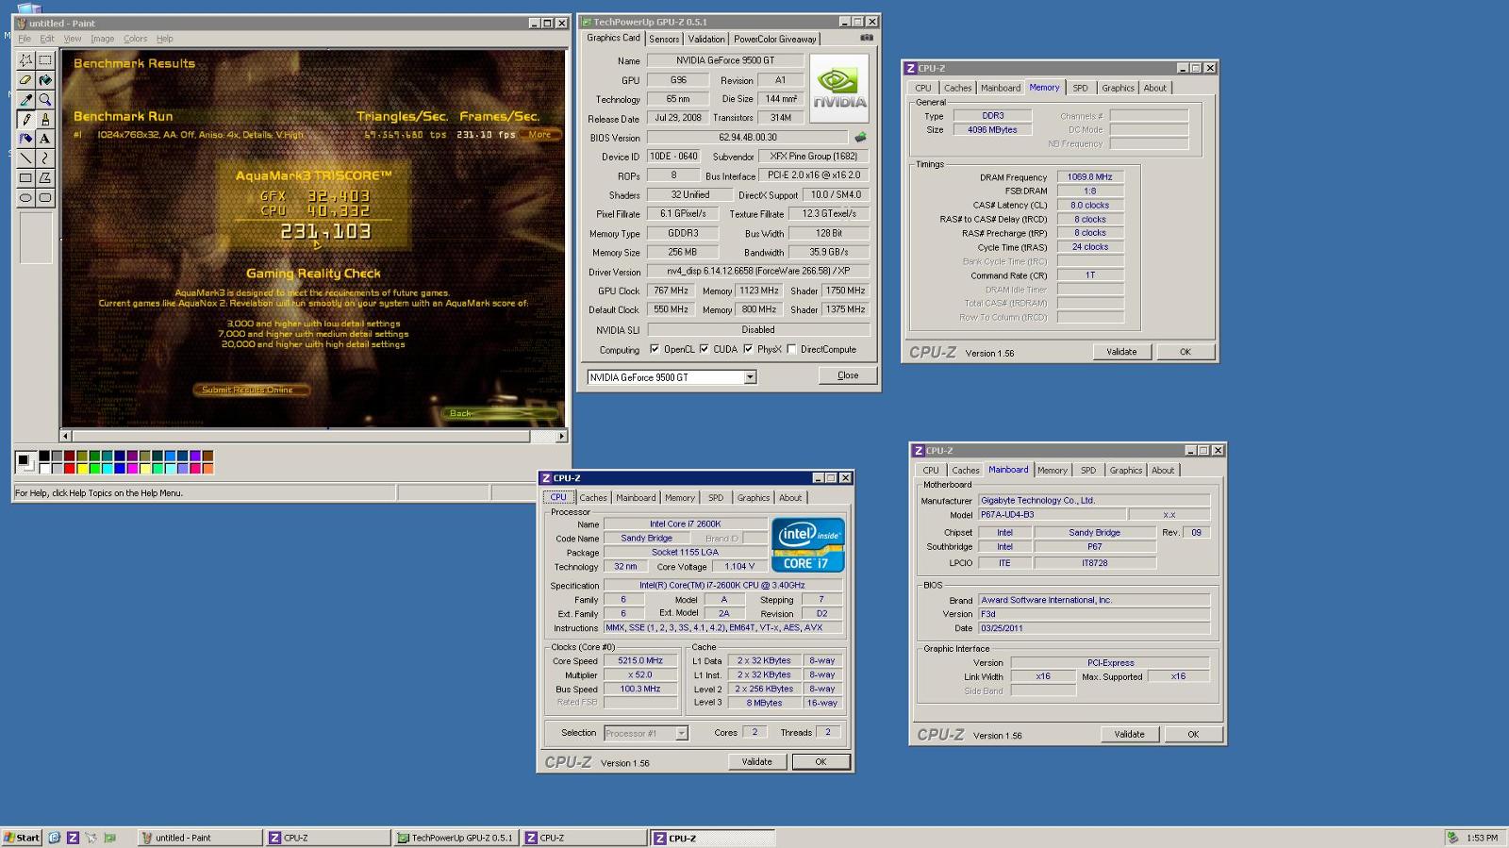
Task: Click the GPU-Z screenshot camera icon
Action: [x=867, y=38]
